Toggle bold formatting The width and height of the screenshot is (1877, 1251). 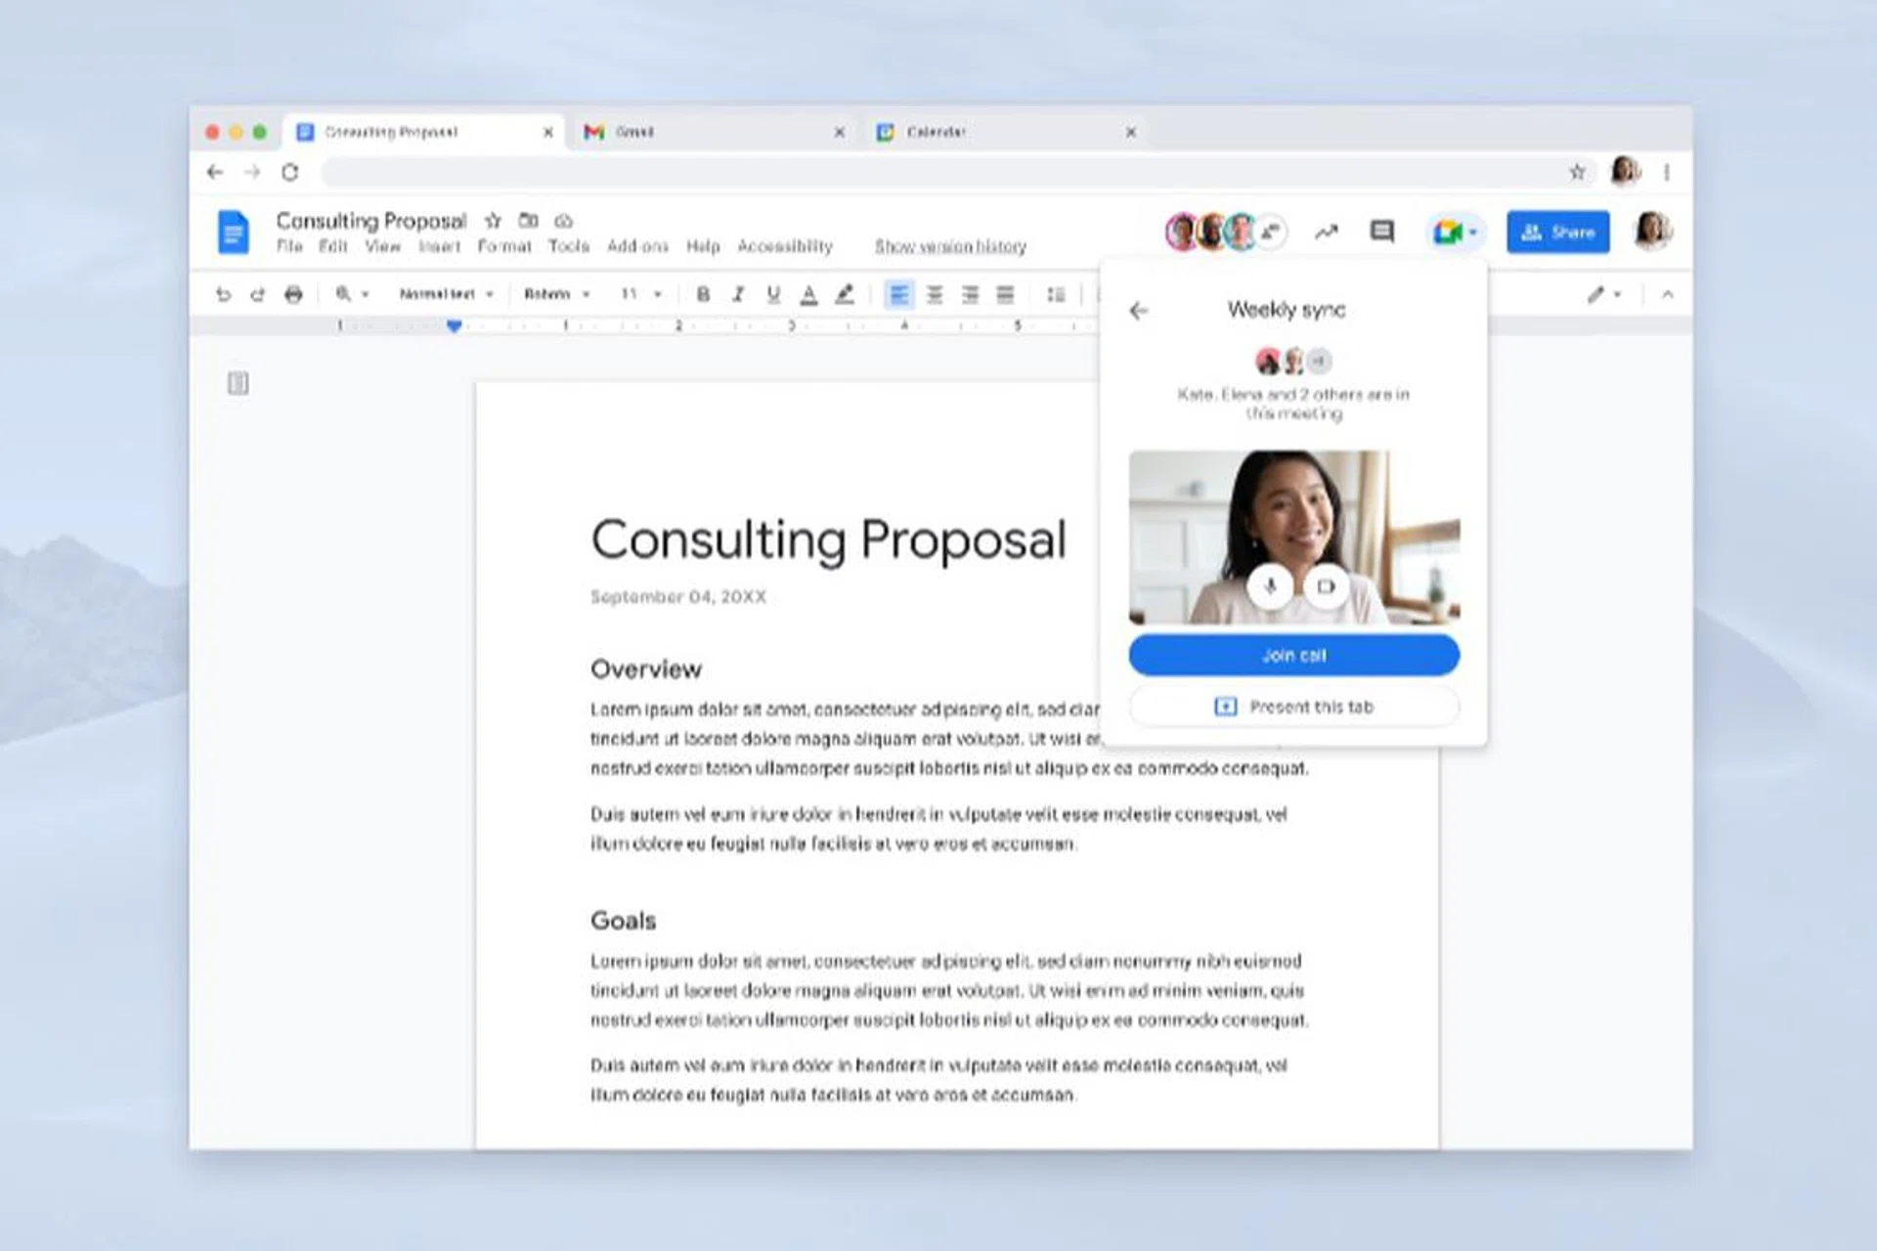tap(702, 294)
